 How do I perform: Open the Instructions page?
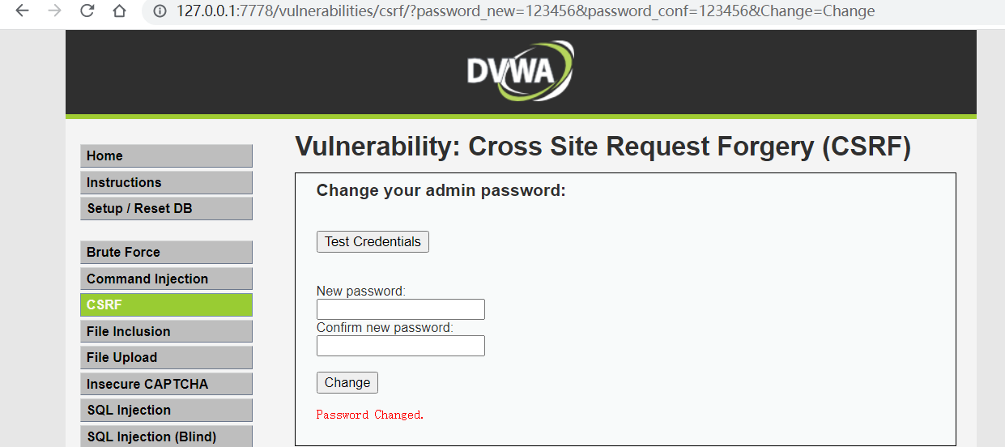(x=166, y=183)
